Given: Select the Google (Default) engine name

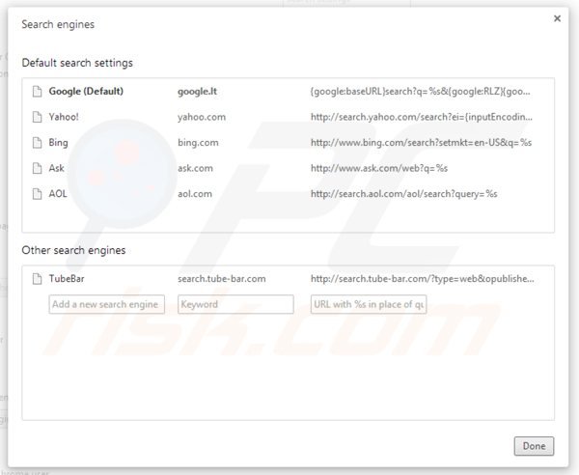Looking at the screenshot, I should pyautogui.click(x=86, y=91).
